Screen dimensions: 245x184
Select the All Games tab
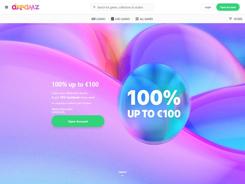coord(144,19)
